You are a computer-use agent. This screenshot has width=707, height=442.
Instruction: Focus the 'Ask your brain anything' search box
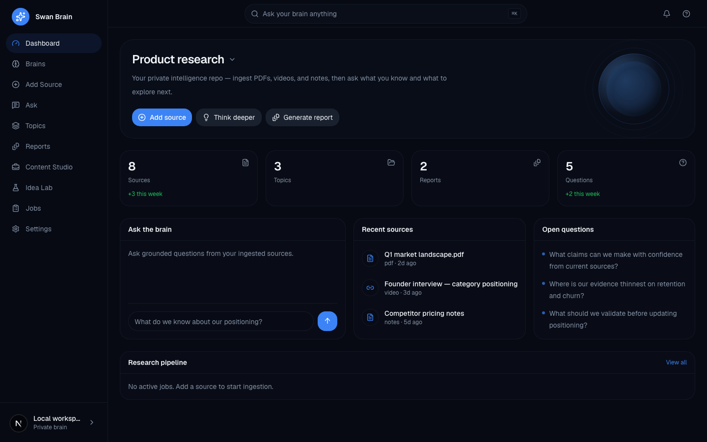click(385, 14)
